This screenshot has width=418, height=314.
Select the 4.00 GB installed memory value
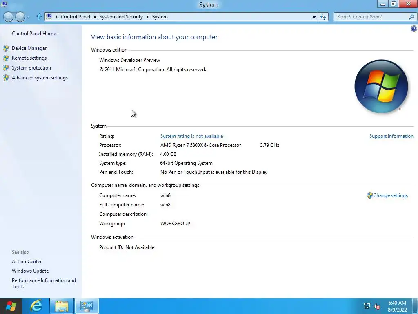tap(168, 154)
